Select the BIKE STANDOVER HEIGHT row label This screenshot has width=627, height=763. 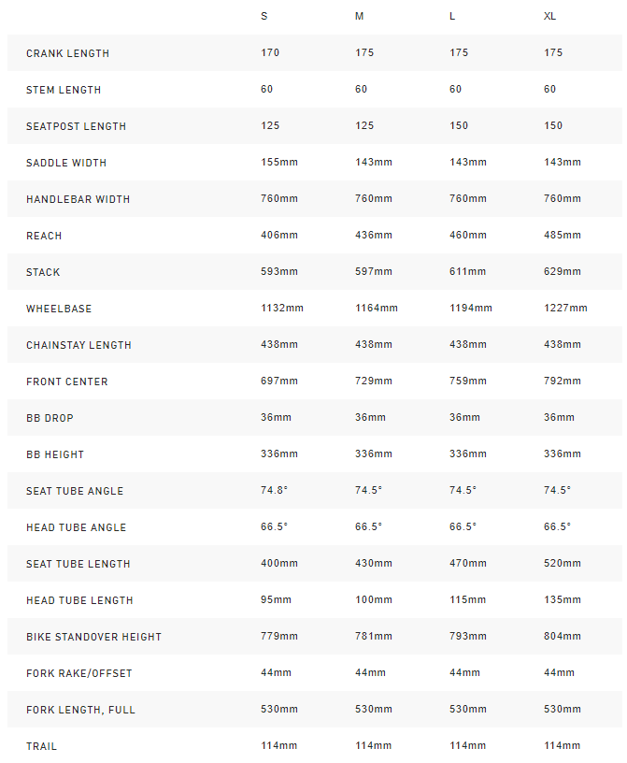coord(93,637)
